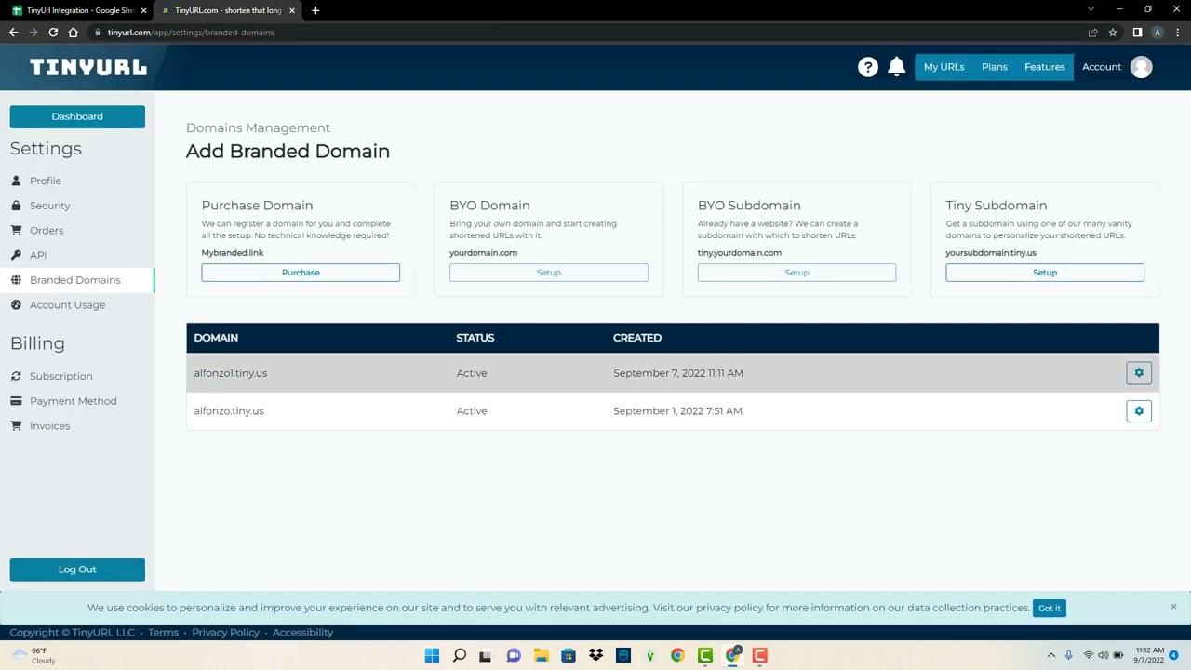Click the CREATED column header
The width and height of the screenshot is (1191, 670).
(637, 338)
